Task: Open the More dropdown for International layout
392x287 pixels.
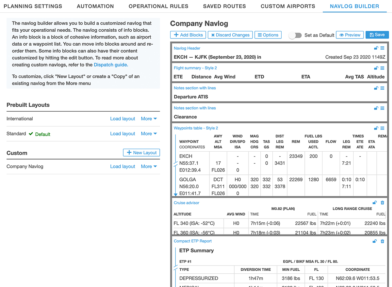Action: tap(149, 119)
